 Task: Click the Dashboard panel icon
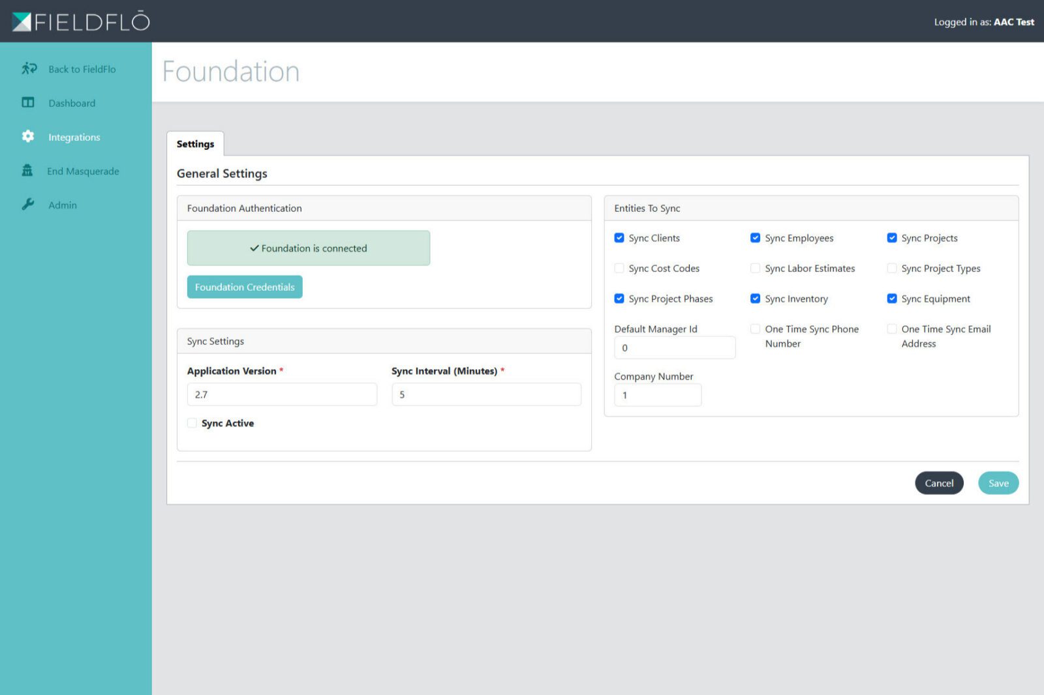pyautogui.click(x=28, y=102)
